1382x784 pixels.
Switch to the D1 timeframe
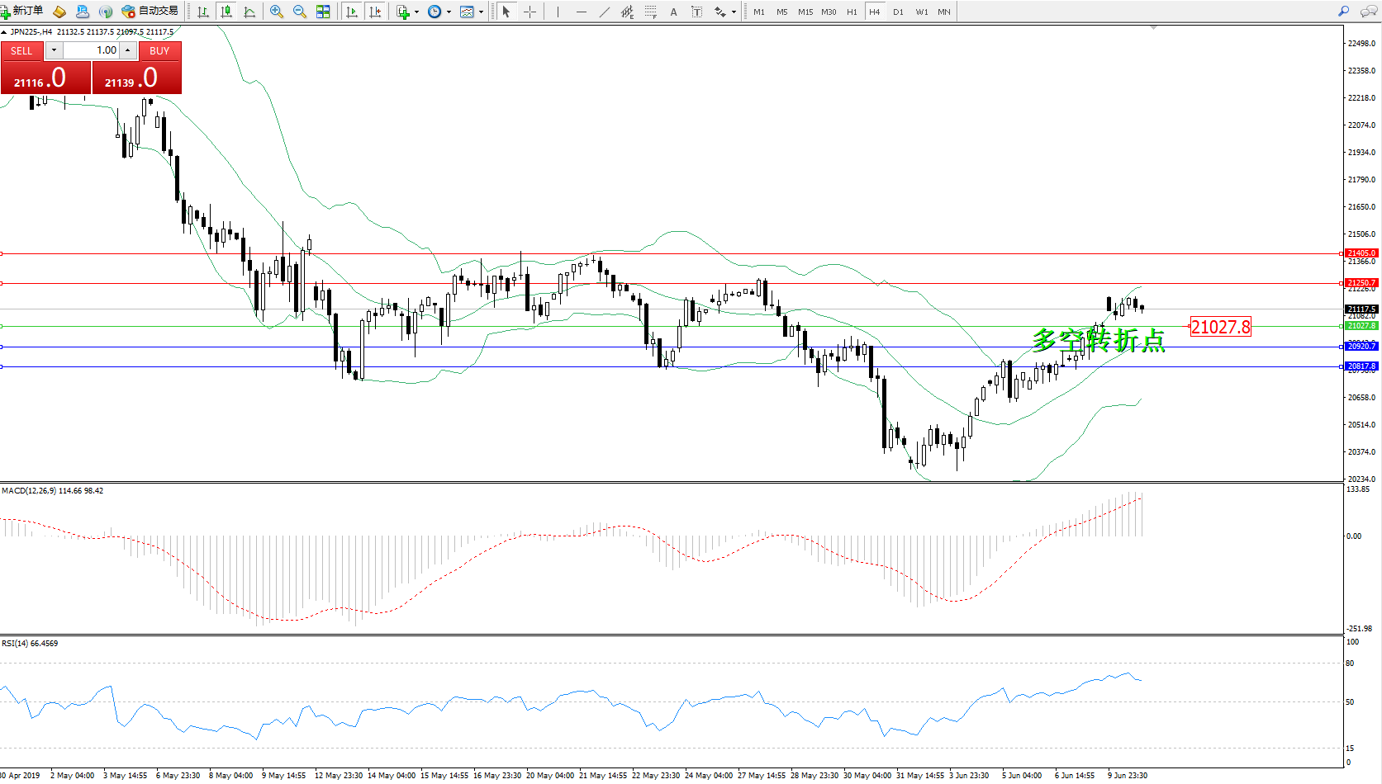tap(898, 12)
